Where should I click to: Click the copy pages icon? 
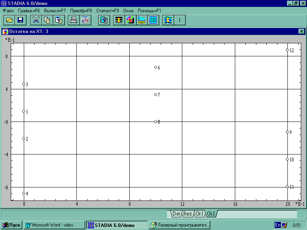click(x=47, y=20)
